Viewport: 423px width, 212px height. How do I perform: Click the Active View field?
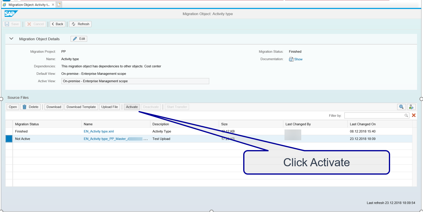click(135, 81)
